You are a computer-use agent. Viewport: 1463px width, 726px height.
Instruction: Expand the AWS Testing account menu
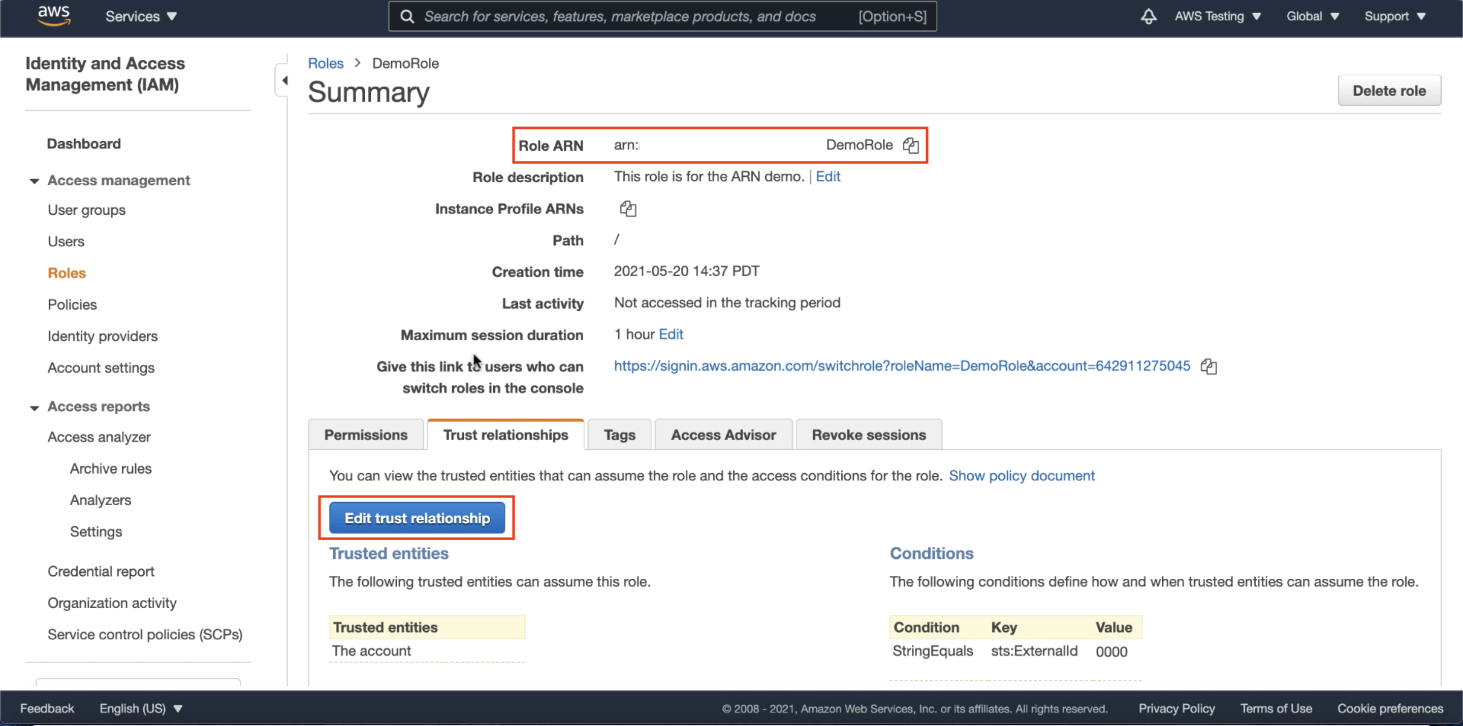click(x=1217, y=16)
